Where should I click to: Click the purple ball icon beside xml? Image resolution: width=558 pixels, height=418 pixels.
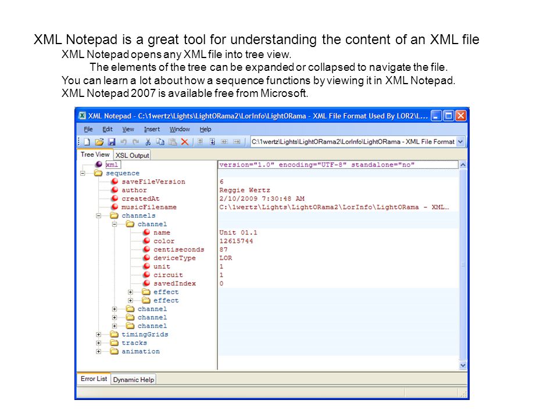(99, 164)
